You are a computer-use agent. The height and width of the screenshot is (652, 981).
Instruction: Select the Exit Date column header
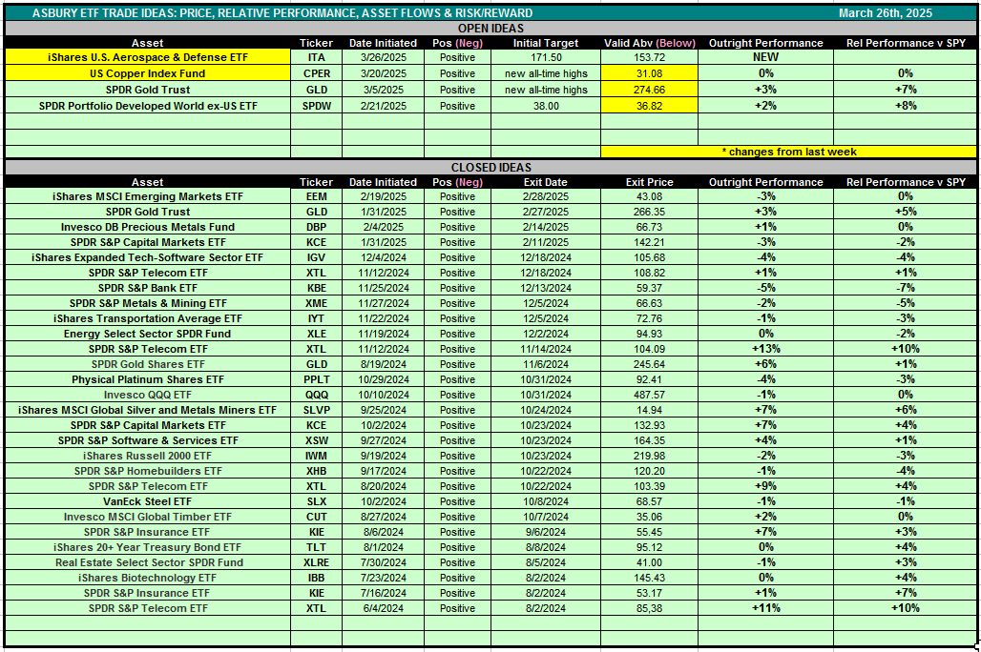coord(546,182)
